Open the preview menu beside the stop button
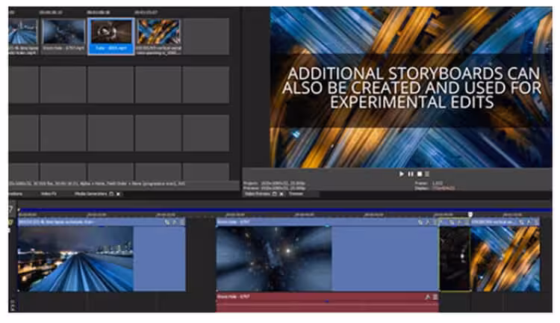 427,174
